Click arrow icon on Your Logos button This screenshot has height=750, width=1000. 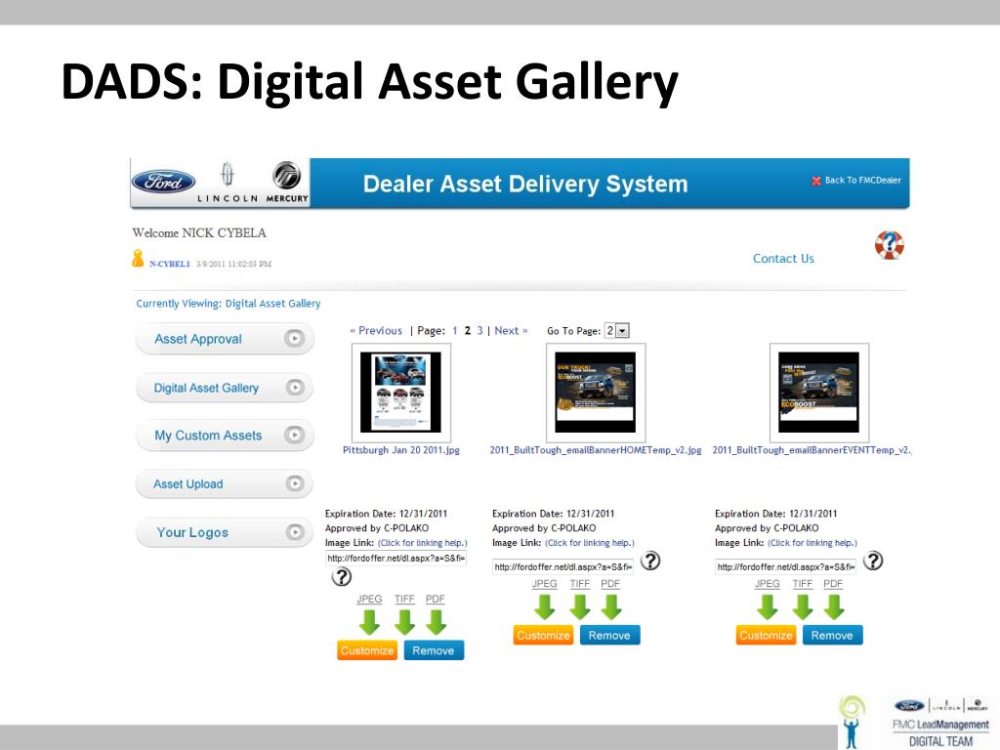pos(295,532)
